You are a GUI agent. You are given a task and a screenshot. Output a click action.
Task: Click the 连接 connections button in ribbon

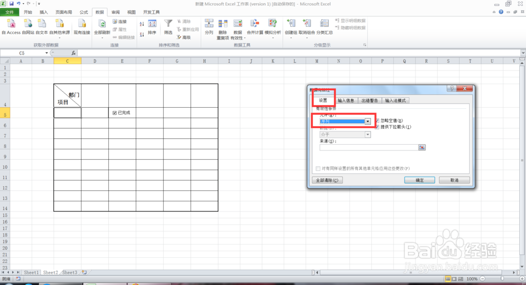tap(120, 22)
